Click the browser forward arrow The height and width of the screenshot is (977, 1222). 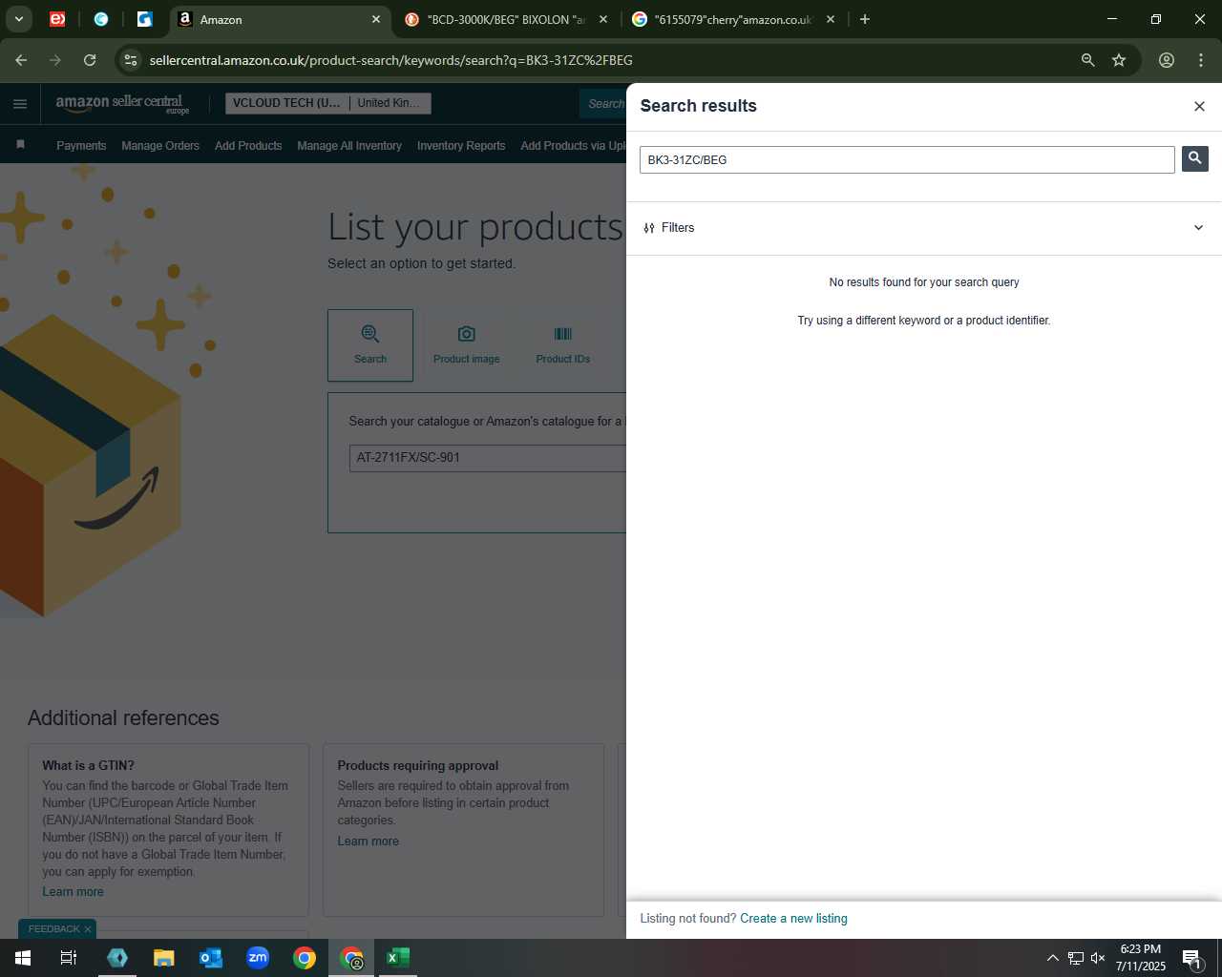[x=55, y=60]
